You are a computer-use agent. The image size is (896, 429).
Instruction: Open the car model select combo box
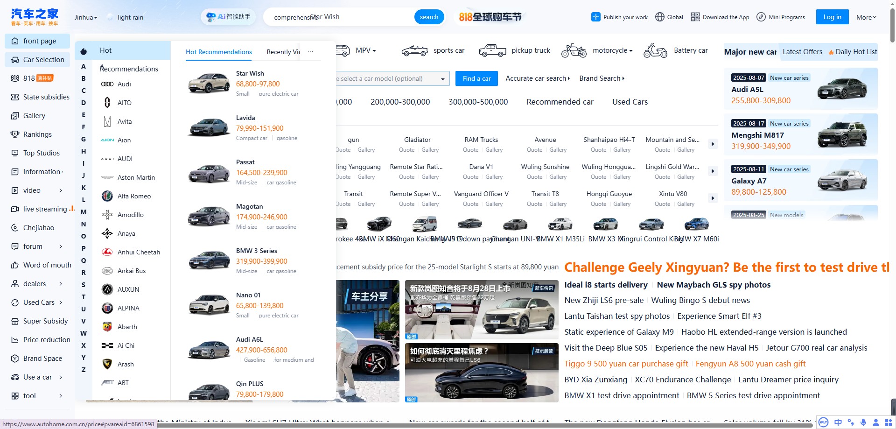point(392,78)
